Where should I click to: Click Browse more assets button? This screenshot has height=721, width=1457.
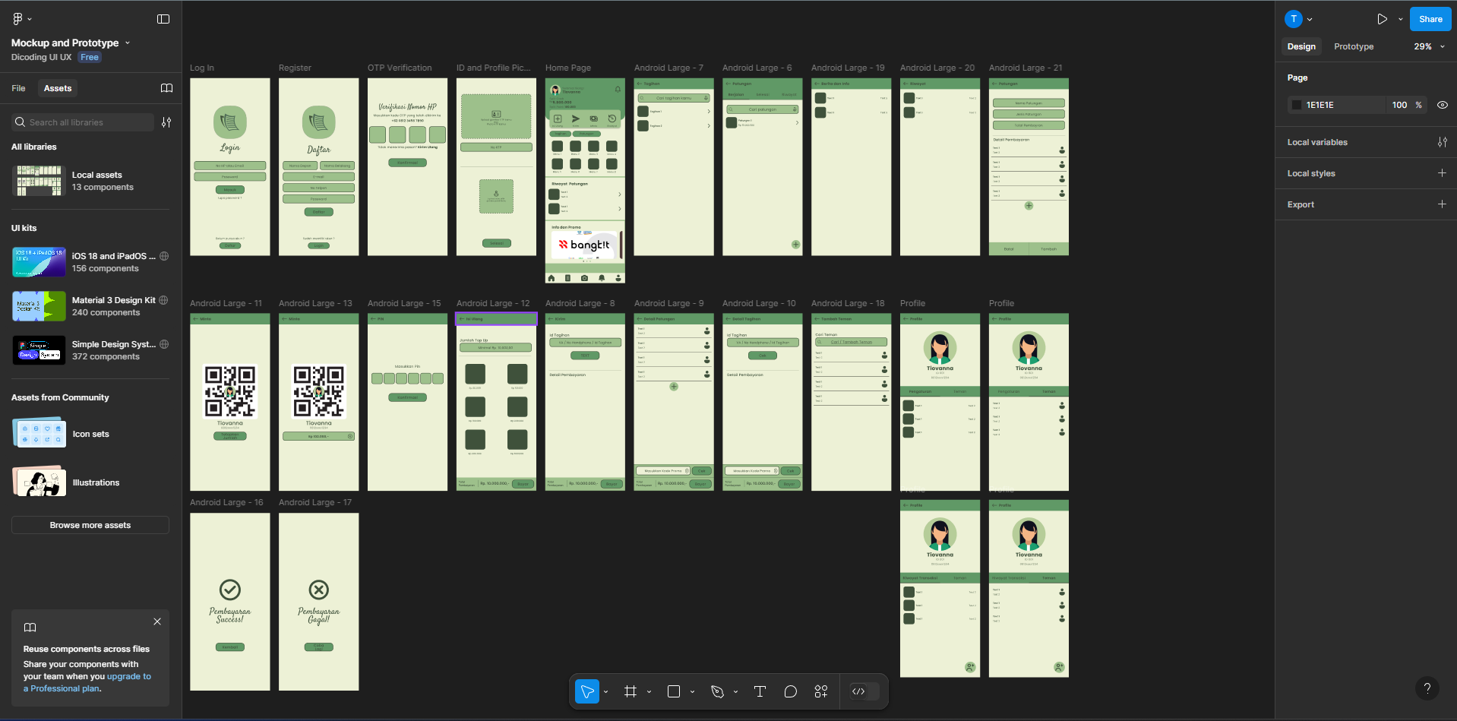(x=90, y=525)
